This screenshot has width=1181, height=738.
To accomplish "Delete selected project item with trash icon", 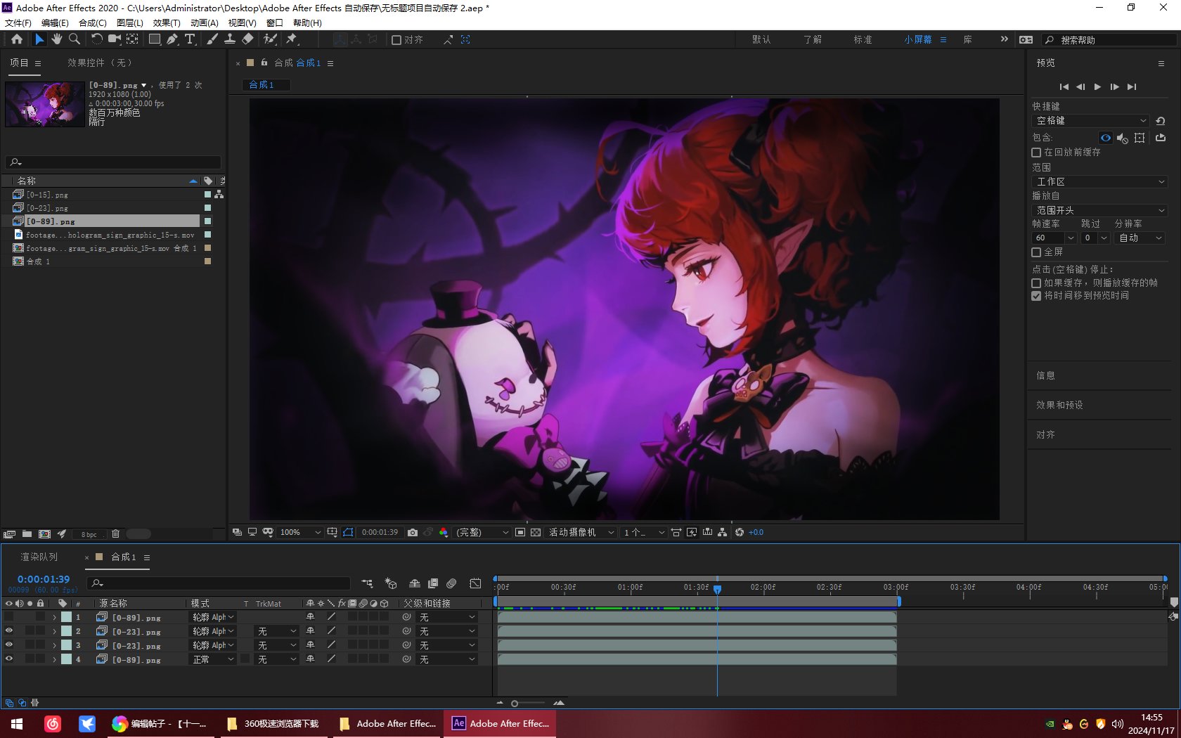I will (x=116, y=534).
